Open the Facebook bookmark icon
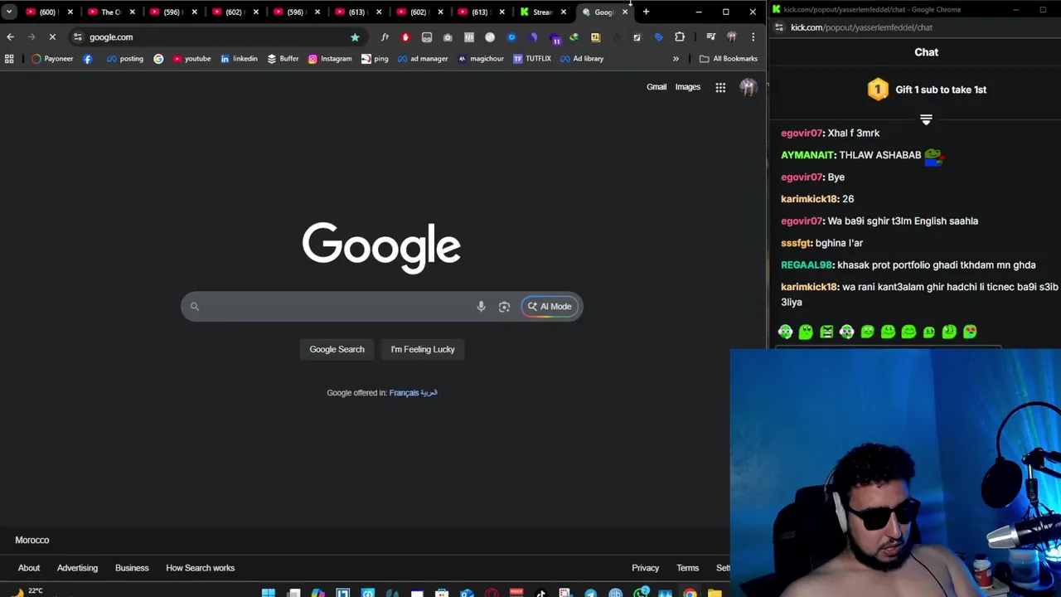The image size is (1061, 597). [87, 59]
